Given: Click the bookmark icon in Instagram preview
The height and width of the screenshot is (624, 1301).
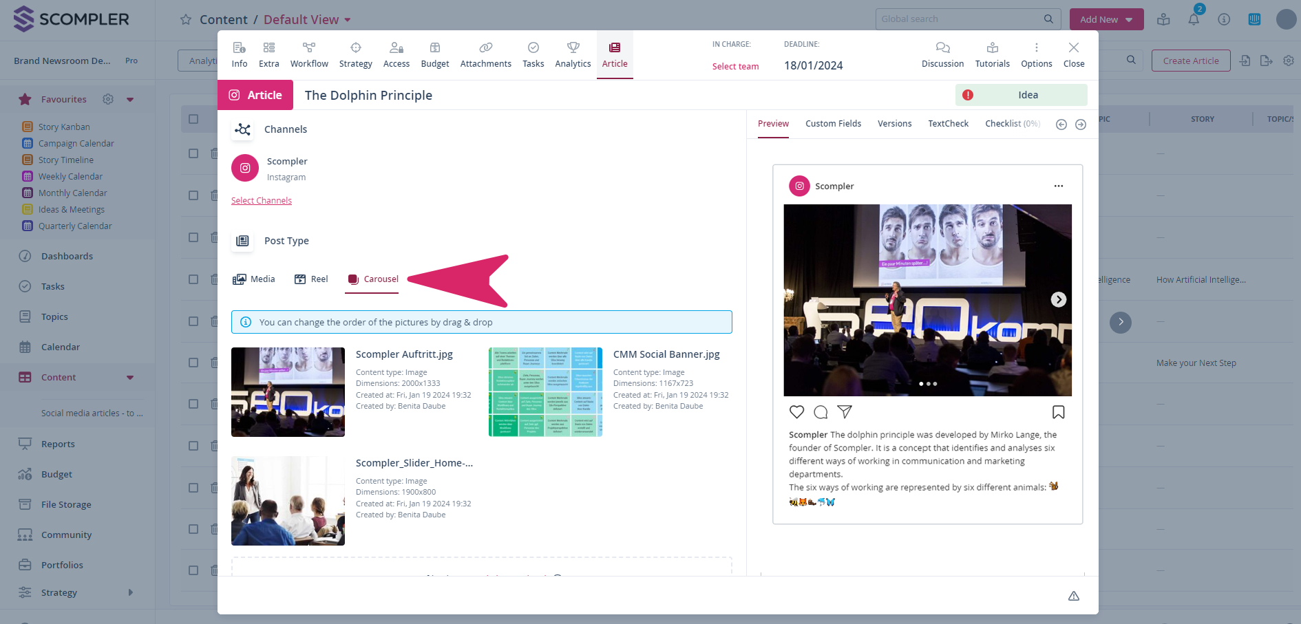Looking at the screenshot, I should pyautogui.click(x=1058, y=412).
